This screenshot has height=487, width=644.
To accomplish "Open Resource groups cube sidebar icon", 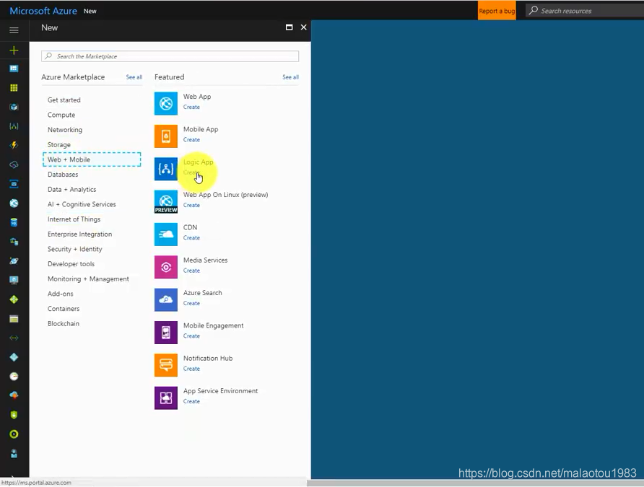I will click(x=14, y=107).
